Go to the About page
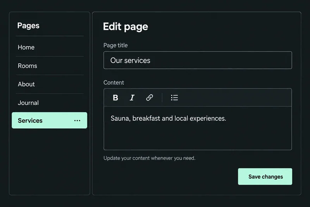Viewport: 310px width, 207px height. (x=50, y=84)
